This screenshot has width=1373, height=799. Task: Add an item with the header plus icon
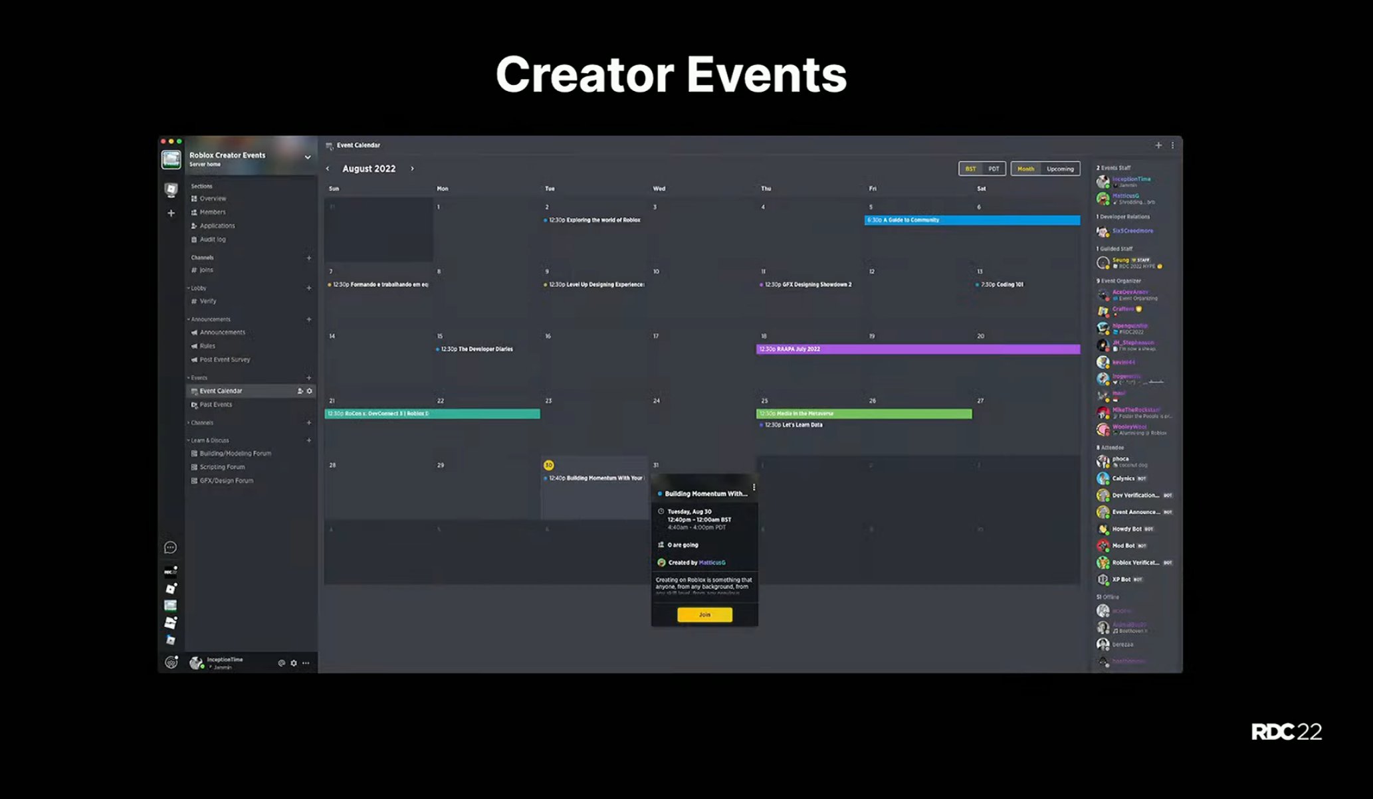tap(1158, 145)
